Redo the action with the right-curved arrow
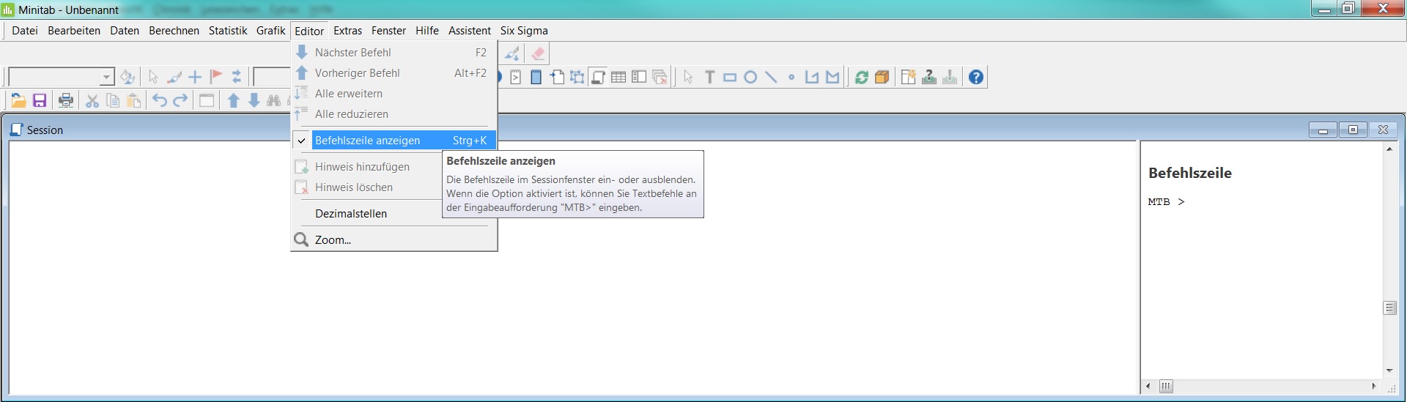The width and height of the screenshot is (1407, 402). (x=180, y=100)
